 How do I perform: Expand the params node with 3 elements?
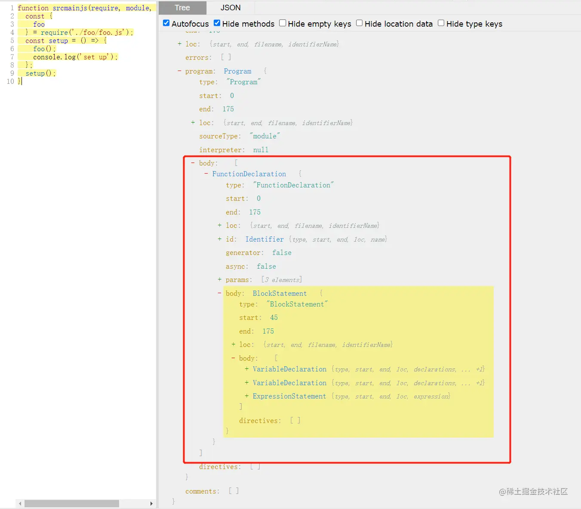(220, 279)
